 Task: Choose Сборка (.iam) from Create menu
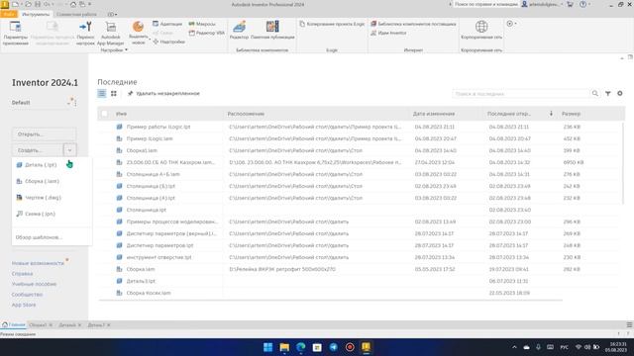coord(42,181)
